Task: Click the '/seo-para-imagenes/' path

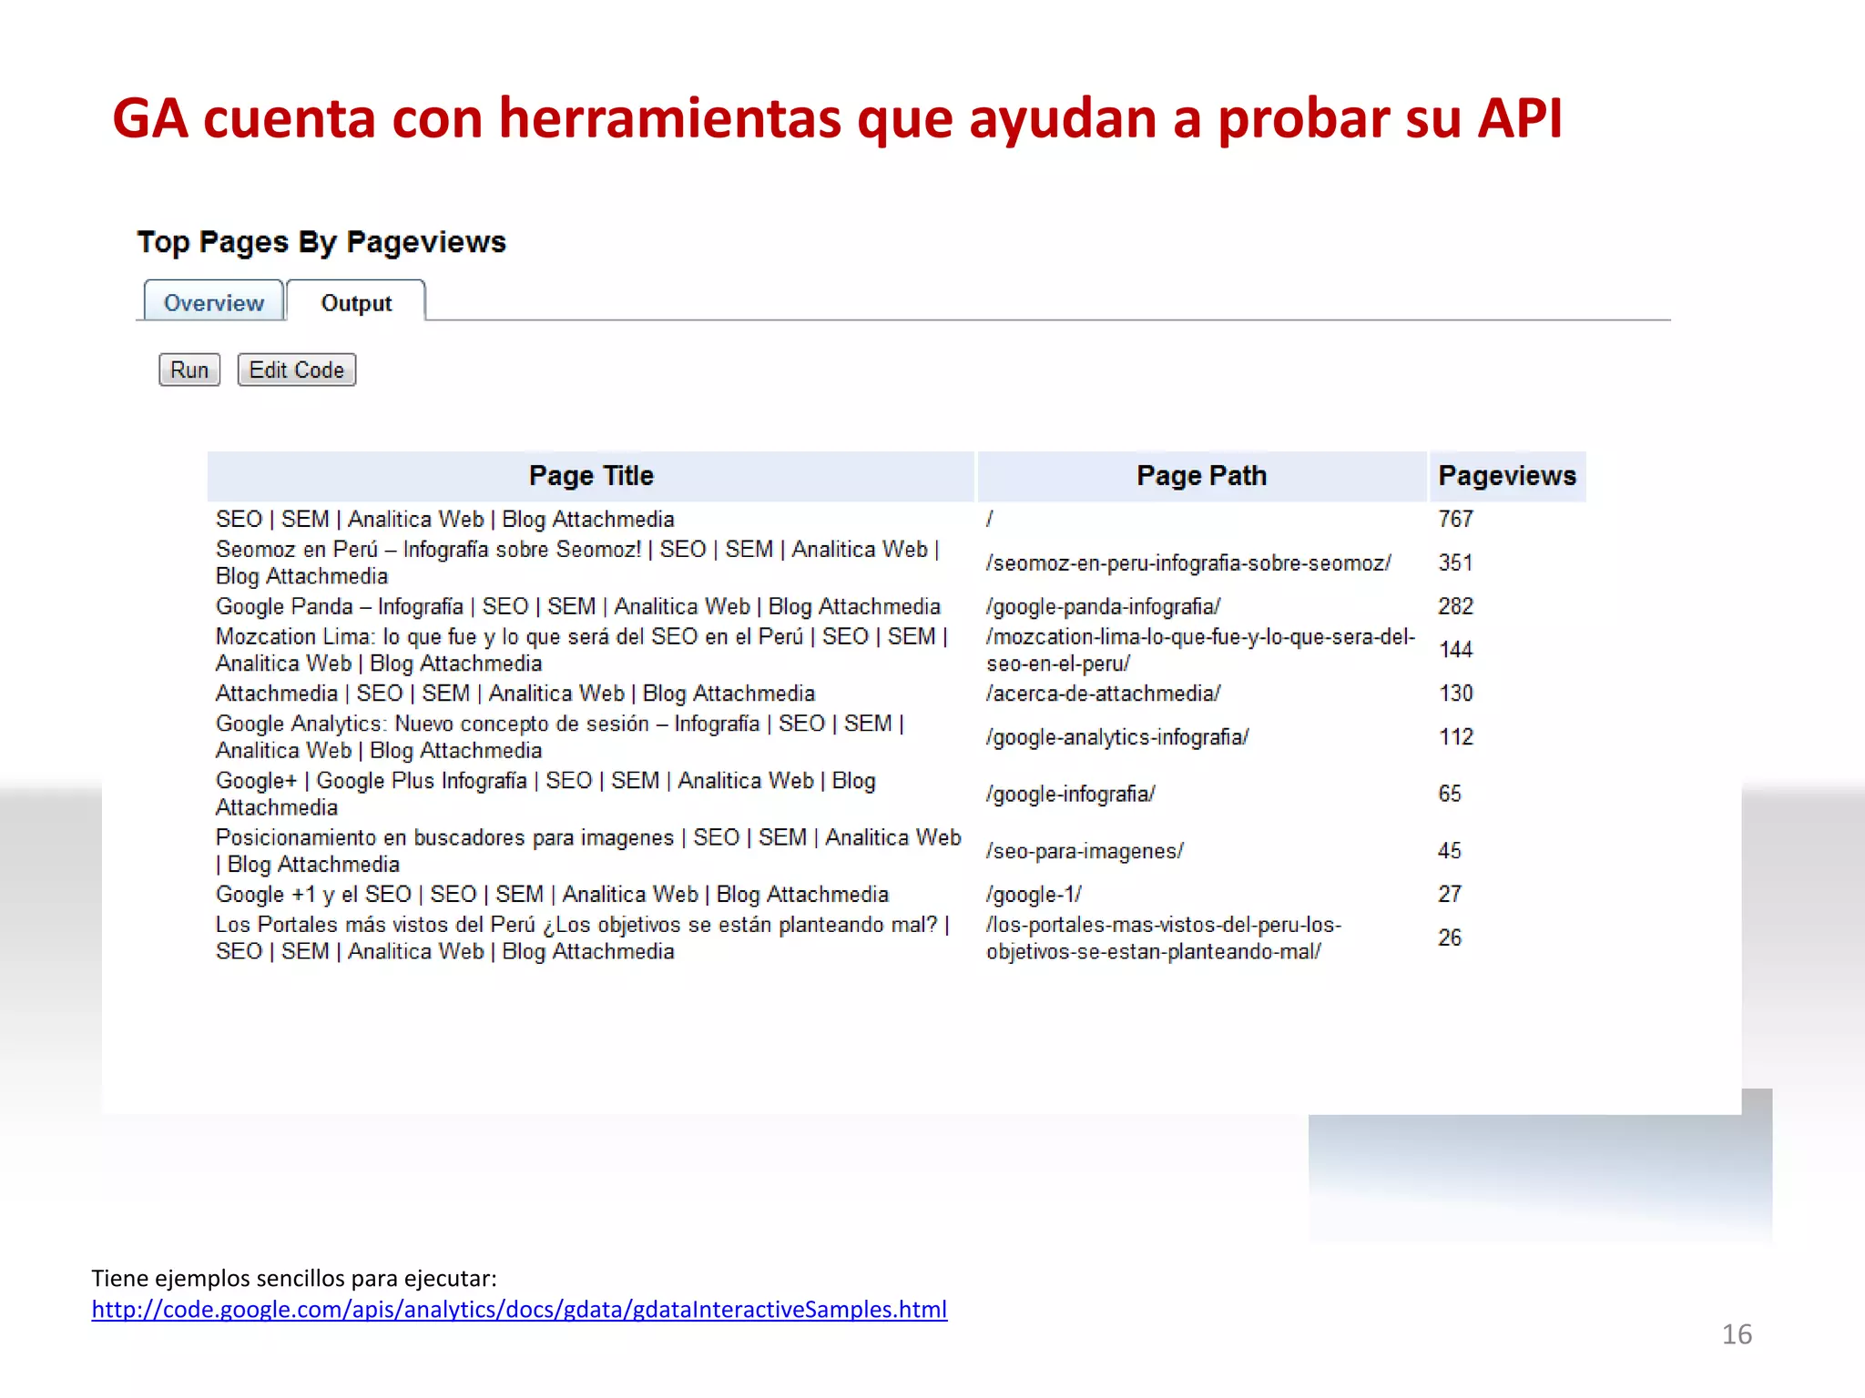Action: tap(1085, 851)
